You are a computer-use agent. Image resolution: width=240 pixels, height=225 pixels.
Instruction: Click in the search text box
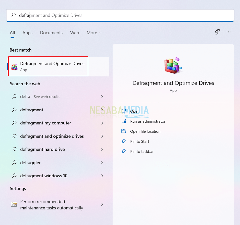[x=126, y=15]
